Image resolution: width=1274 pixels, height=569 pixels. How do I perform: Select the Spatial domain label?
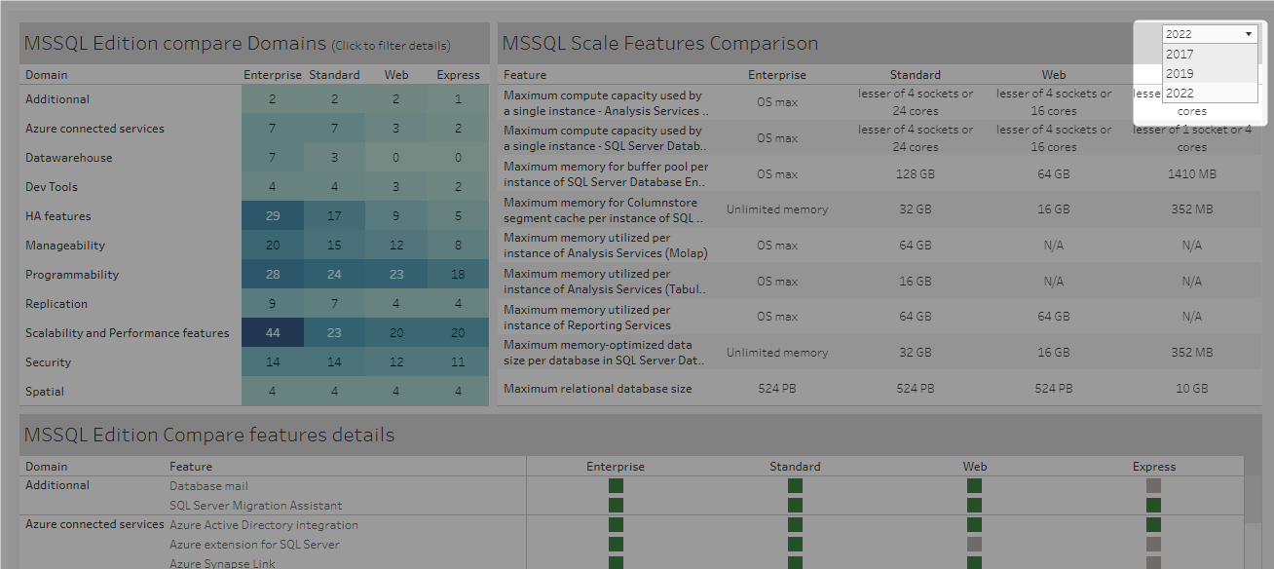click(x=45, y=392)
